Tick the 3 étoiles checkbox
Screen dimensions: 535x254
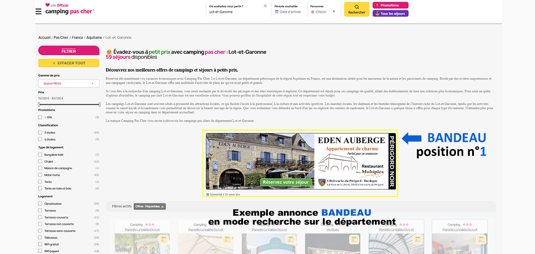pyautogui.click(x=40, y=133)
